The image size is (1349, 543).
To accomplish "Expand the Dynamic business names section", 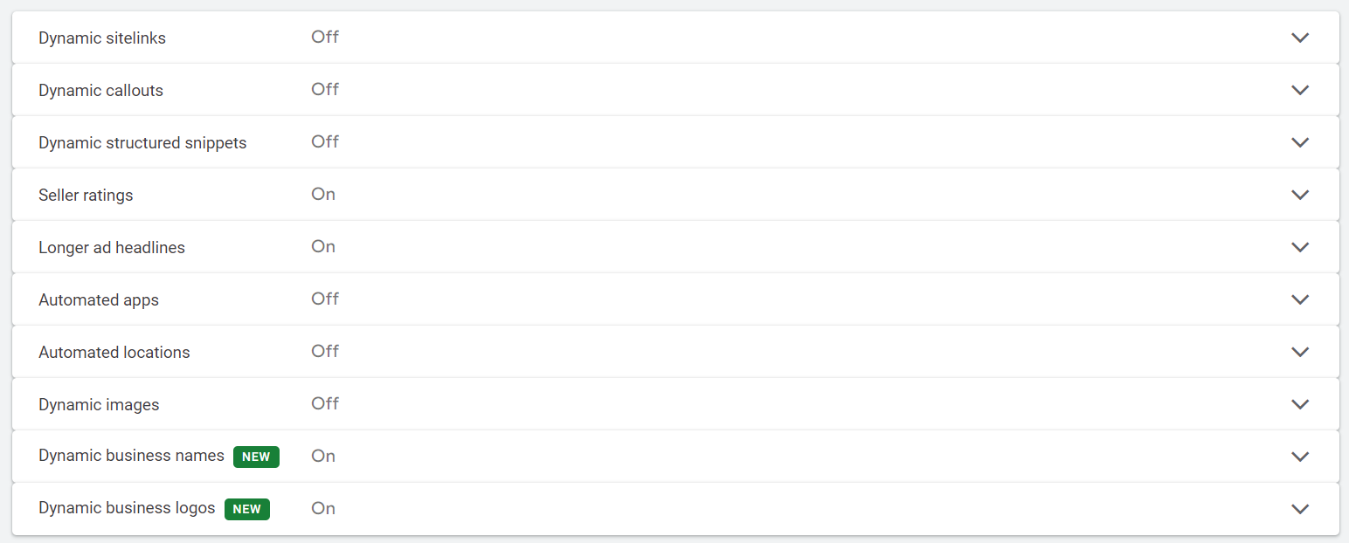I will (1300, 456).
